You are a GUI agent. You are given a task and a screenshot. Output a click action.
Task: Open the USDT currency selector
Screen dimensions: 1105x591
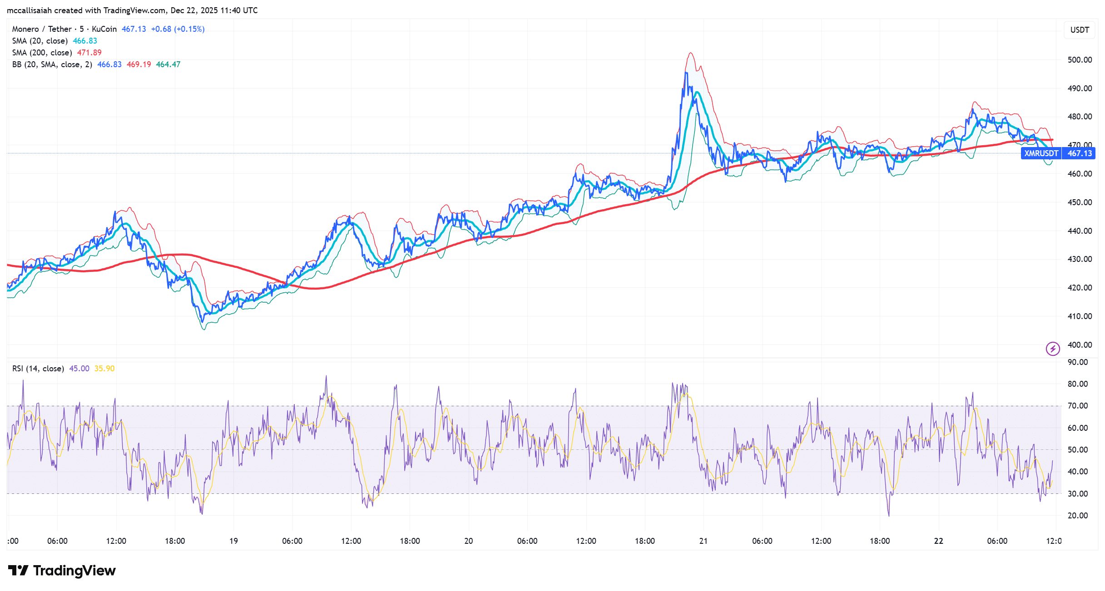point(1079,30)
